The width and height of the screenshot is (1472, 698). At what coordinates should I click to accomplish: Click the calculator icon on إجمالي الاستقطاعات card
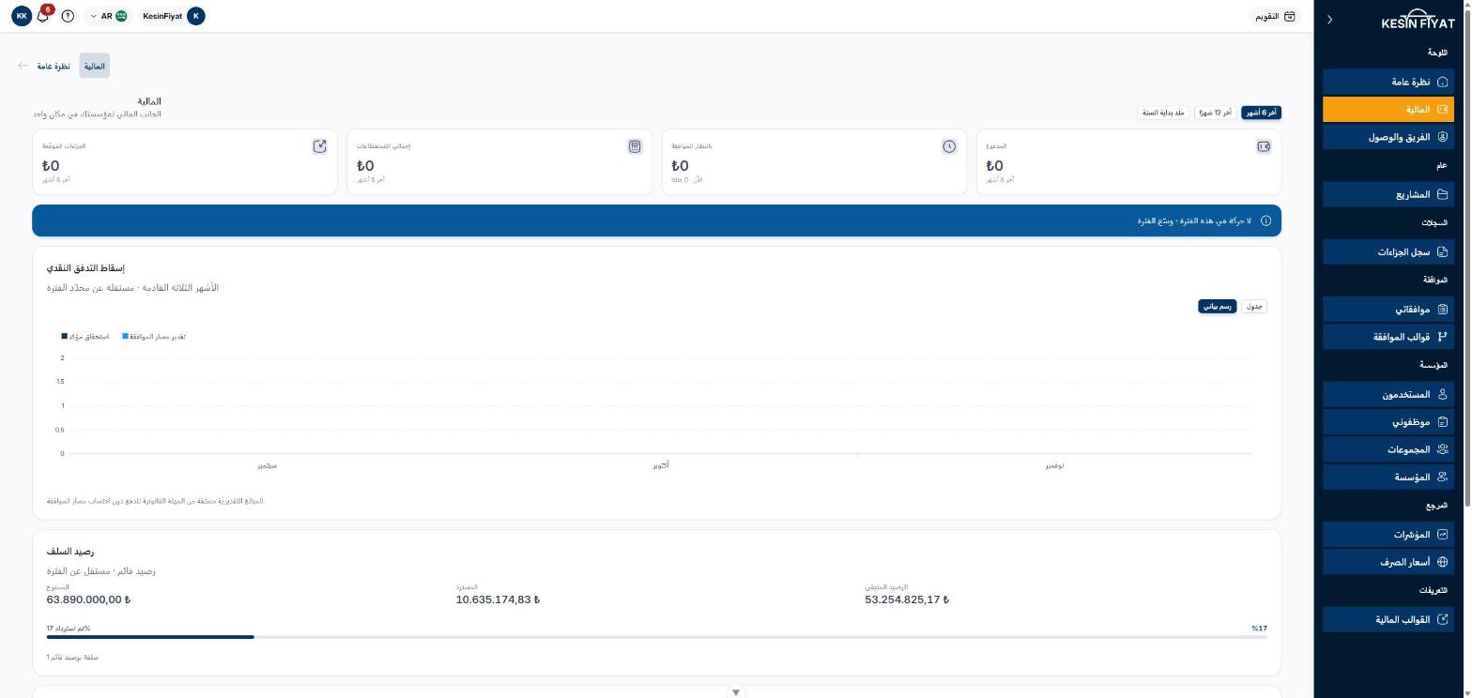point(635,146)
